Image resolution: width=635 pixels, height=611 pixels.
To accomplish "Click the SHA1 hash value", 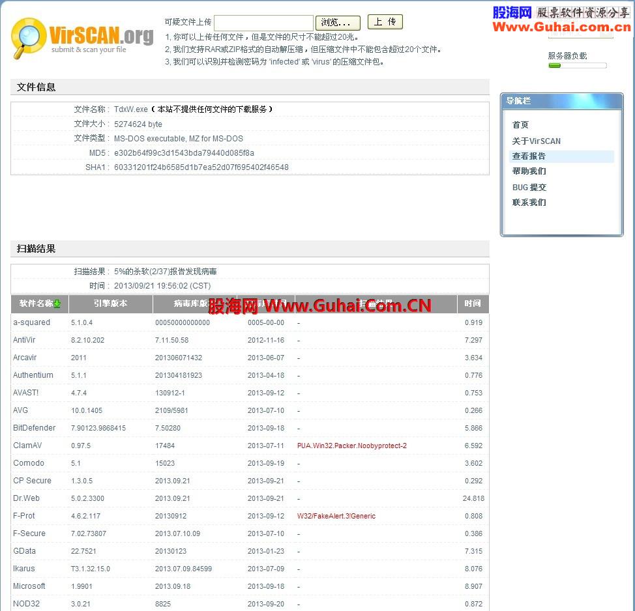I will pyautogui.click(x=201, y=167).
